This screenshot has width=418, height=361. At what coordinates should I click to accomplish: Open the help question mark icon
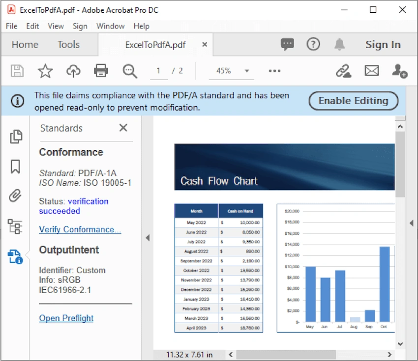point(313,44)
